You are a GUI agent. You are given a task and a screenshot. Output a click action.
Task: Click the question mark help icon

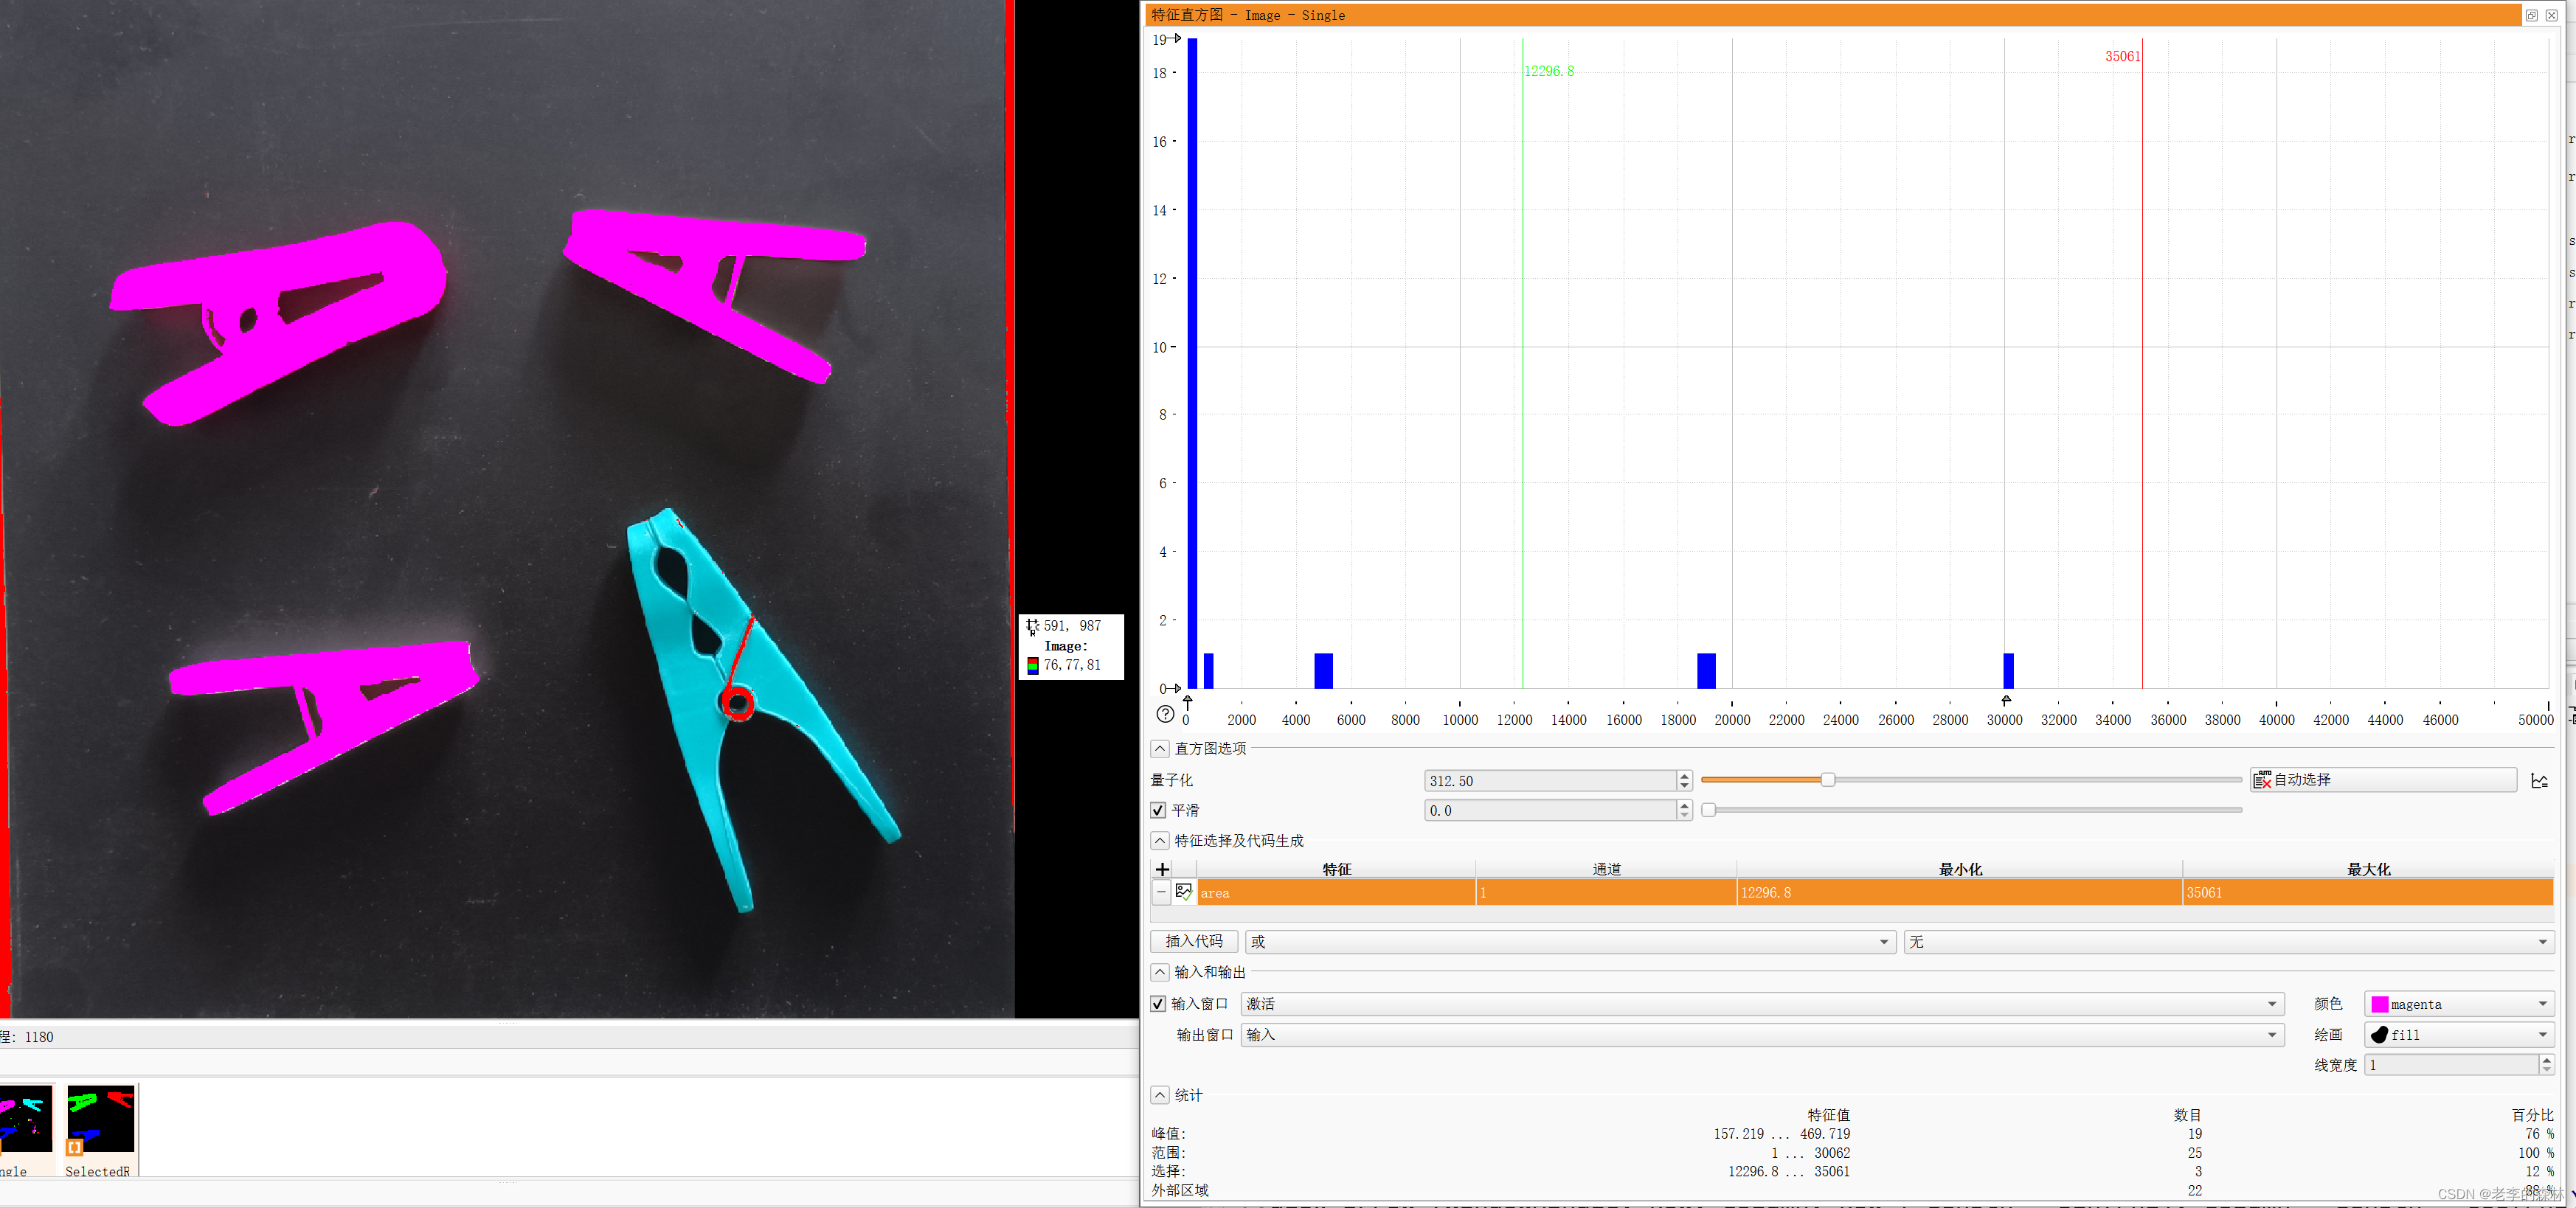coord(1165,714)
